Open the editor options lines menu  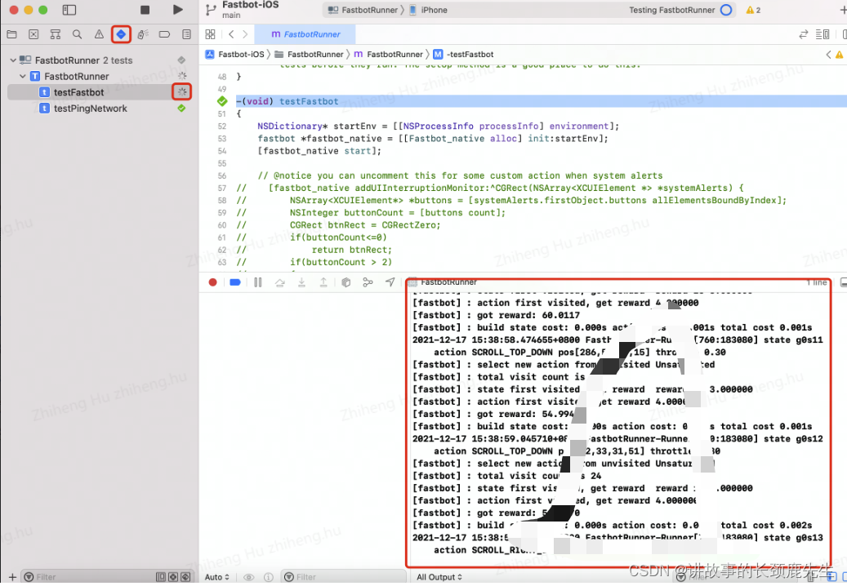point(822,34)
